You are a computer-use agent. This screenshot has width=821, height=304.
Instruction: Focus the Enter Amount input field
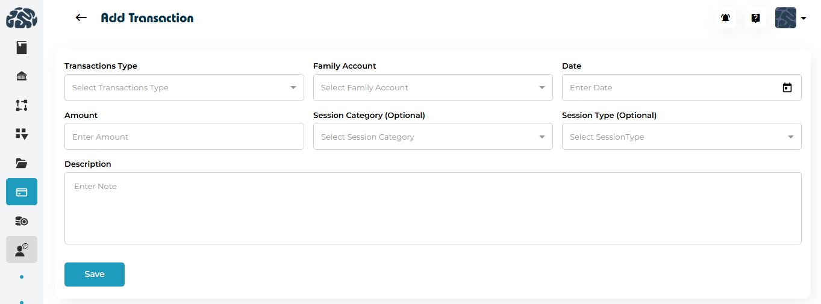coord(184,137)
